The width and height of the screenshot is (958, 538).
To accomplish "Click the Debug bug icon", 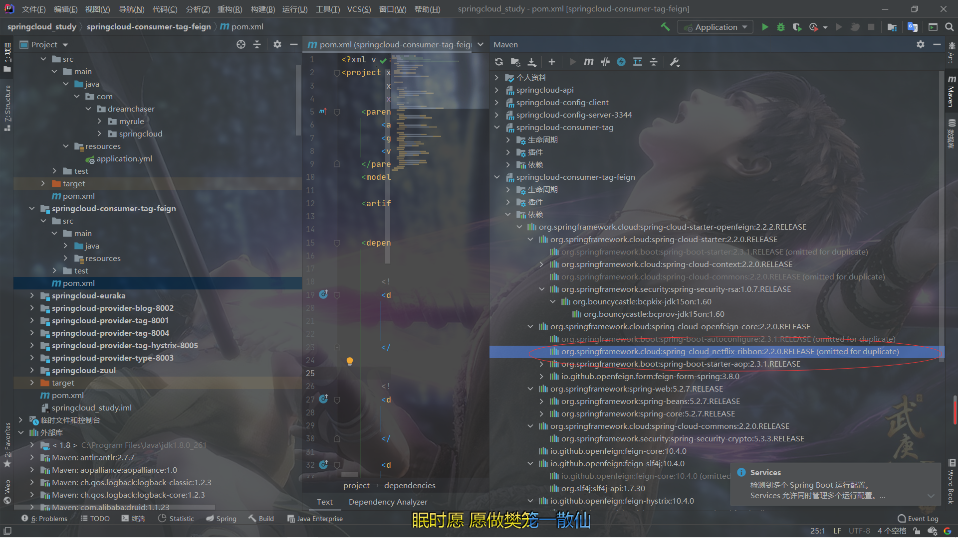I will point(781,27).
